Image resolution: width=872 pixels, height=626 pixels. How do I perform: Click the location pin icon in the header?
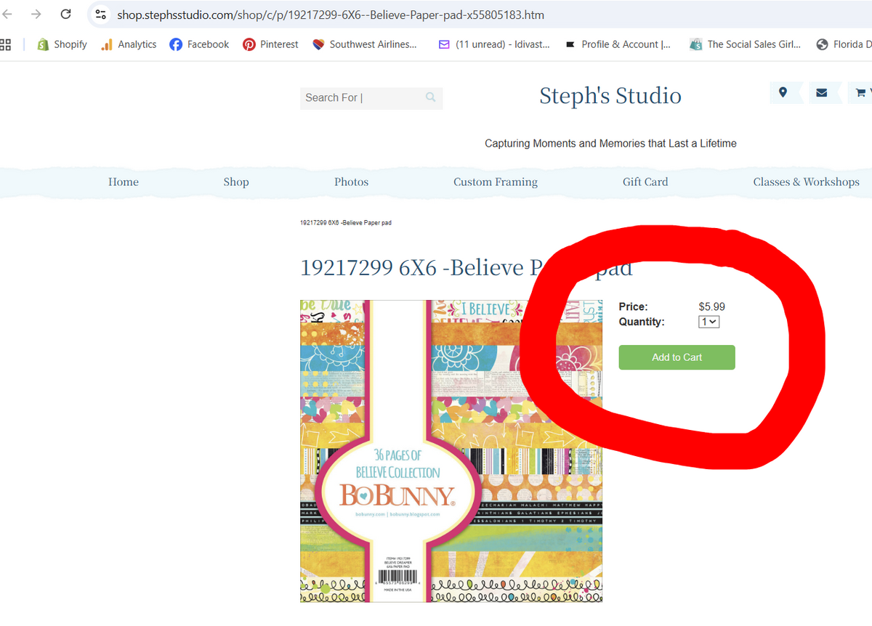pos(784,93)
